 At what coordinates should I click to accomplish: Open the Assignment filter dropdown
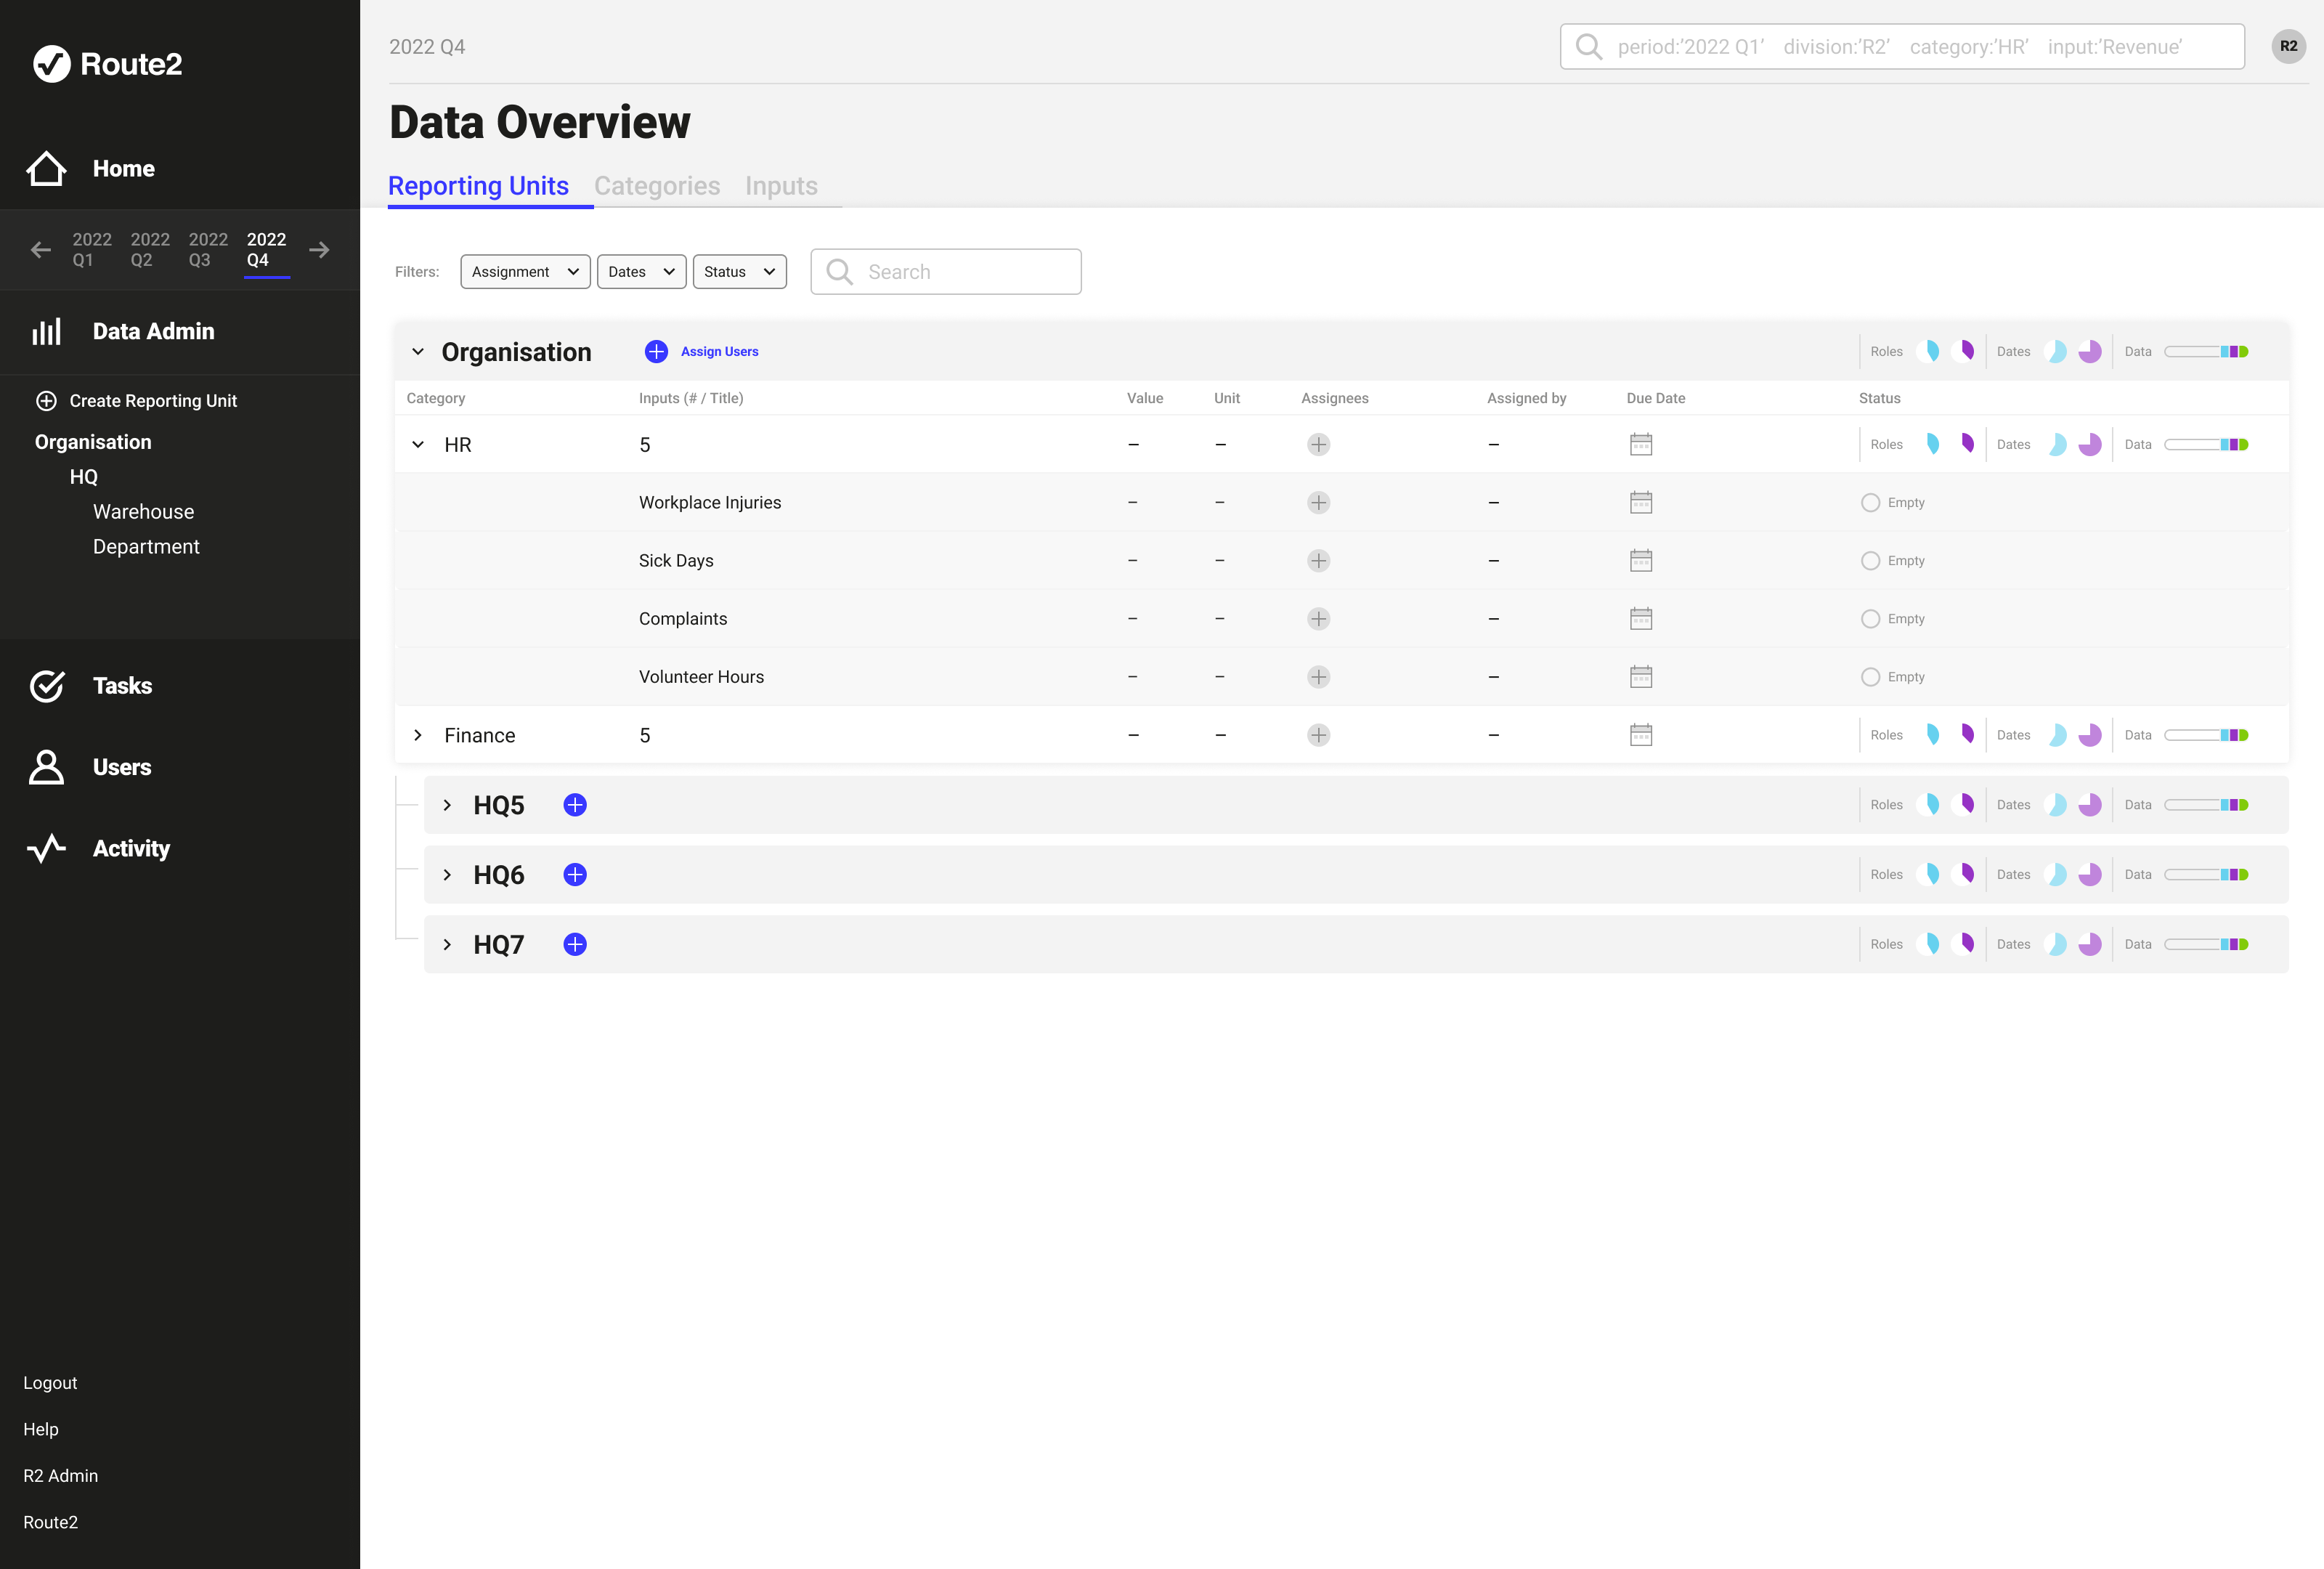click(525, 272)
